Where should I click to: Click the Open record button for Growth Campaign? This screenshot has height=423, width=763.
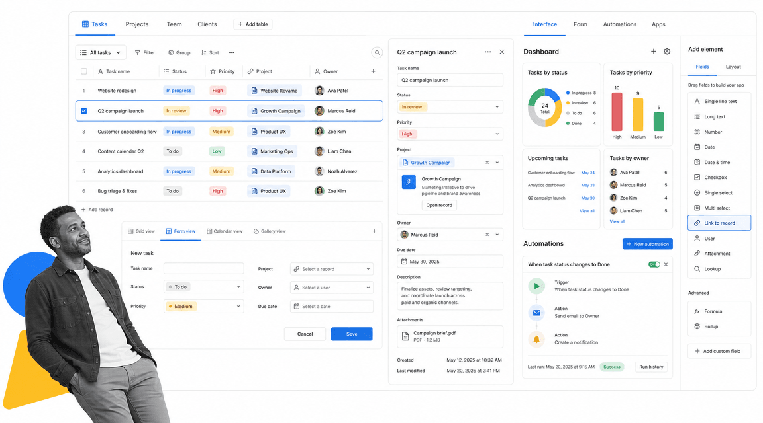pyautogui.click(x=439, y=205)
